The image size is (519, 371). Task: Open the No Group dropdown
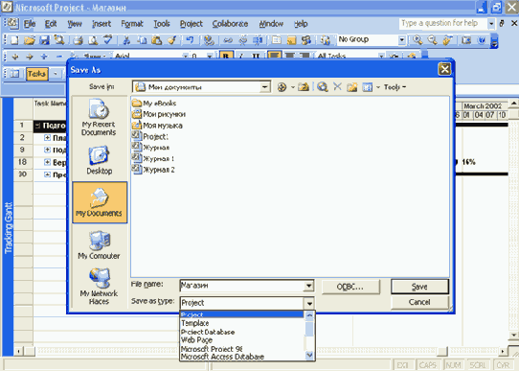(x=401, y=40)
